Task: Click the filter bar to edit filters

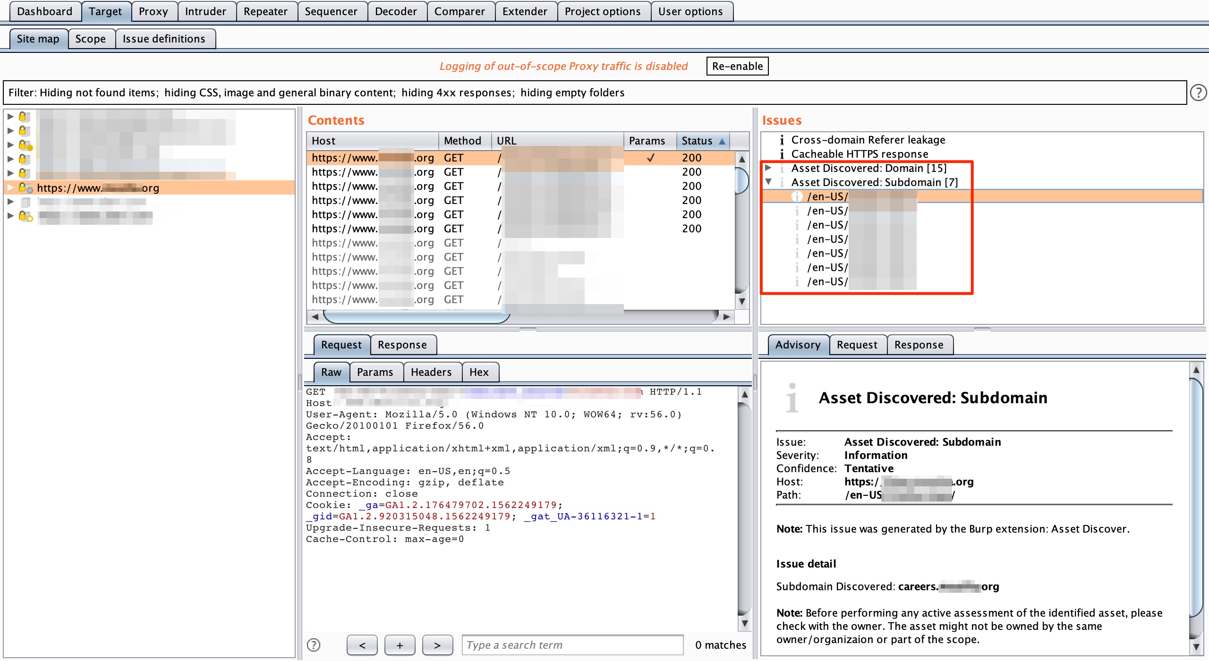Action: click(x=595, y=93)
